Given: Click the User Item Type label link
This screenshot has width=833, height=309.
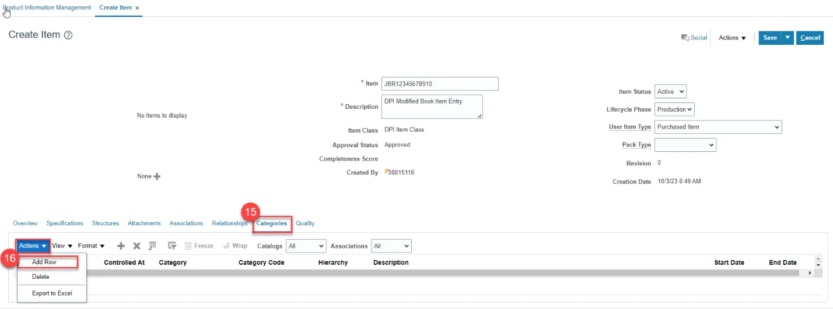Looking at the screenshot, I should click(x=630, y=127).
